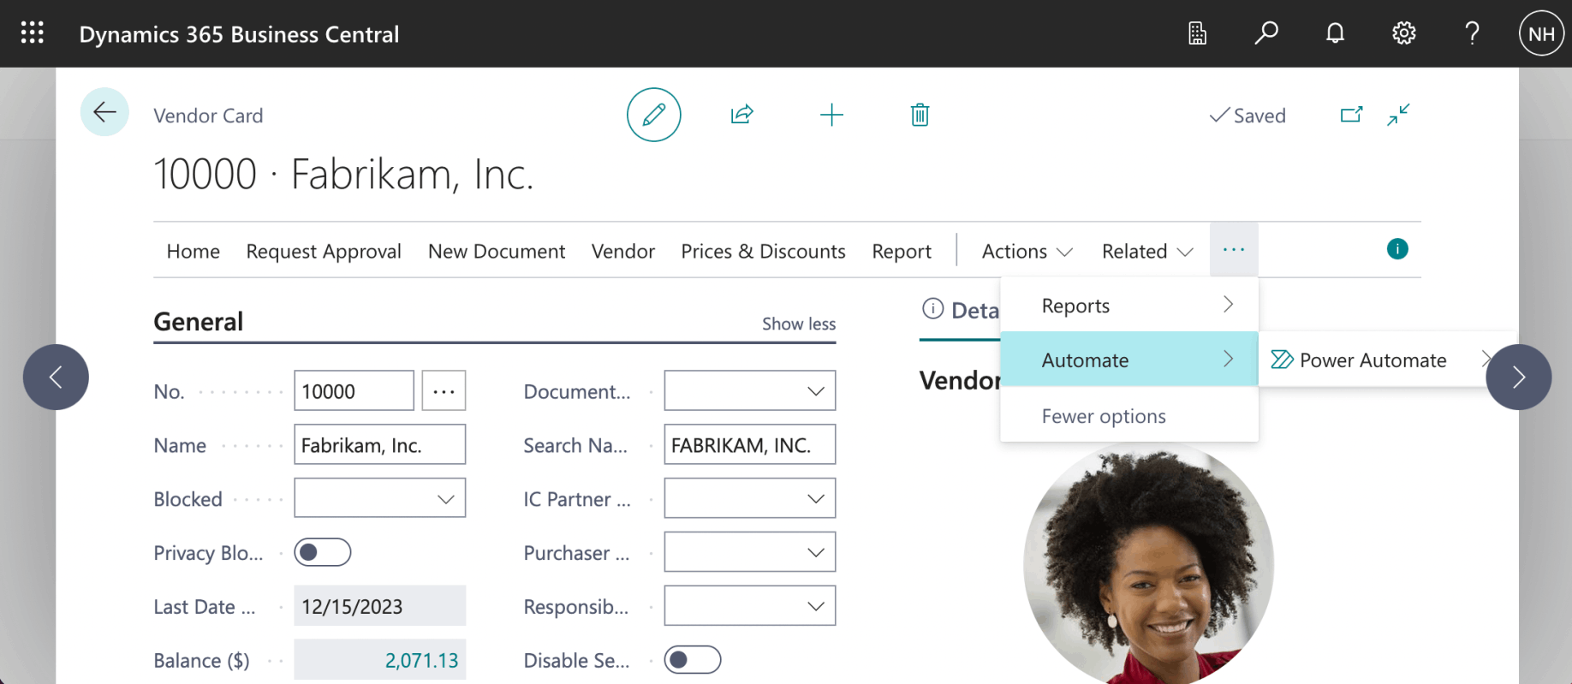
Task: Toggle the FactBox info pane icon
Action: click(x=1397, y=249)
